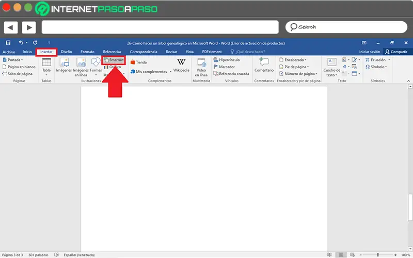Switch to Read Mode view
Viewport: 413px width, 258px height.
(x=329, y=255)
